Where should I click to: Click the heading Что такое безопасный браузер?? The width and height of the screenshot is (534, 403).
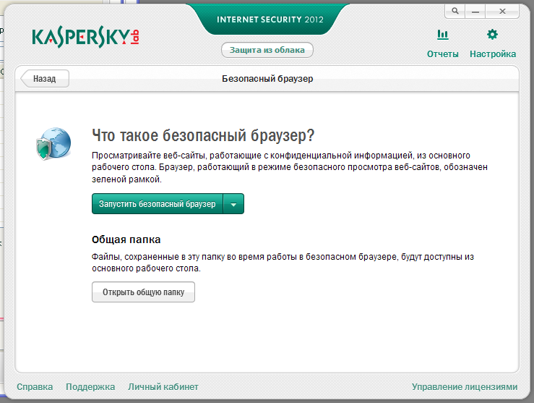203,135
